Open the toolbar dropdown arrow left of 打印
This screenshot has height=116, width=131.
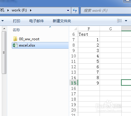(x=2, y=21)
